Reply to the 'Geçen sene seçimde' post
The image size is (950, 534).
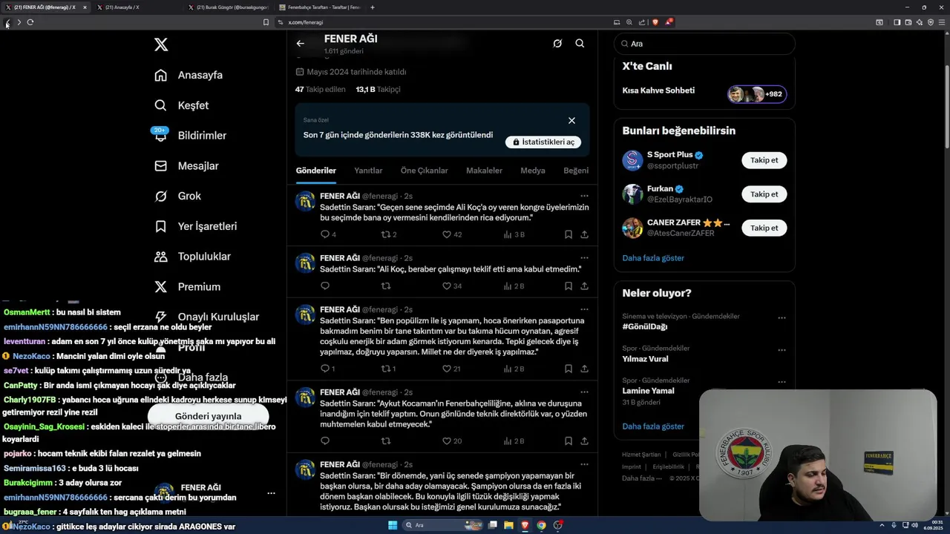click(328, 234)
